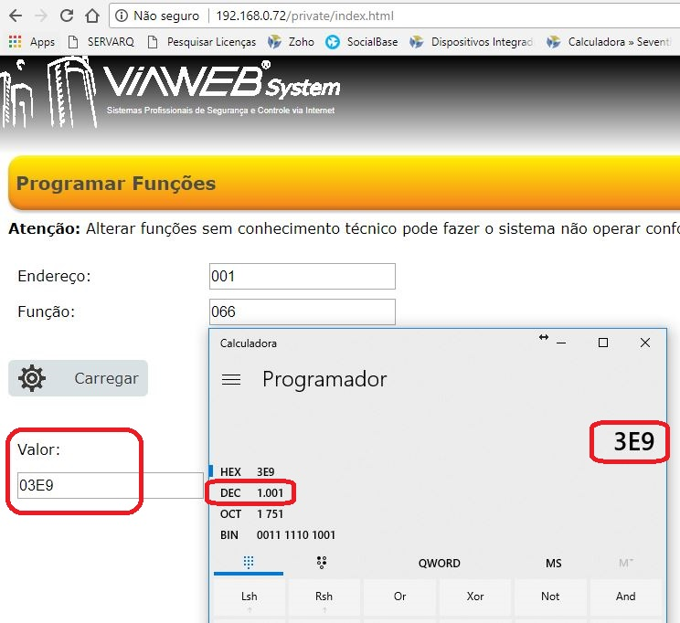
Task: Click the Lsh button
Action: click(250, 597)
